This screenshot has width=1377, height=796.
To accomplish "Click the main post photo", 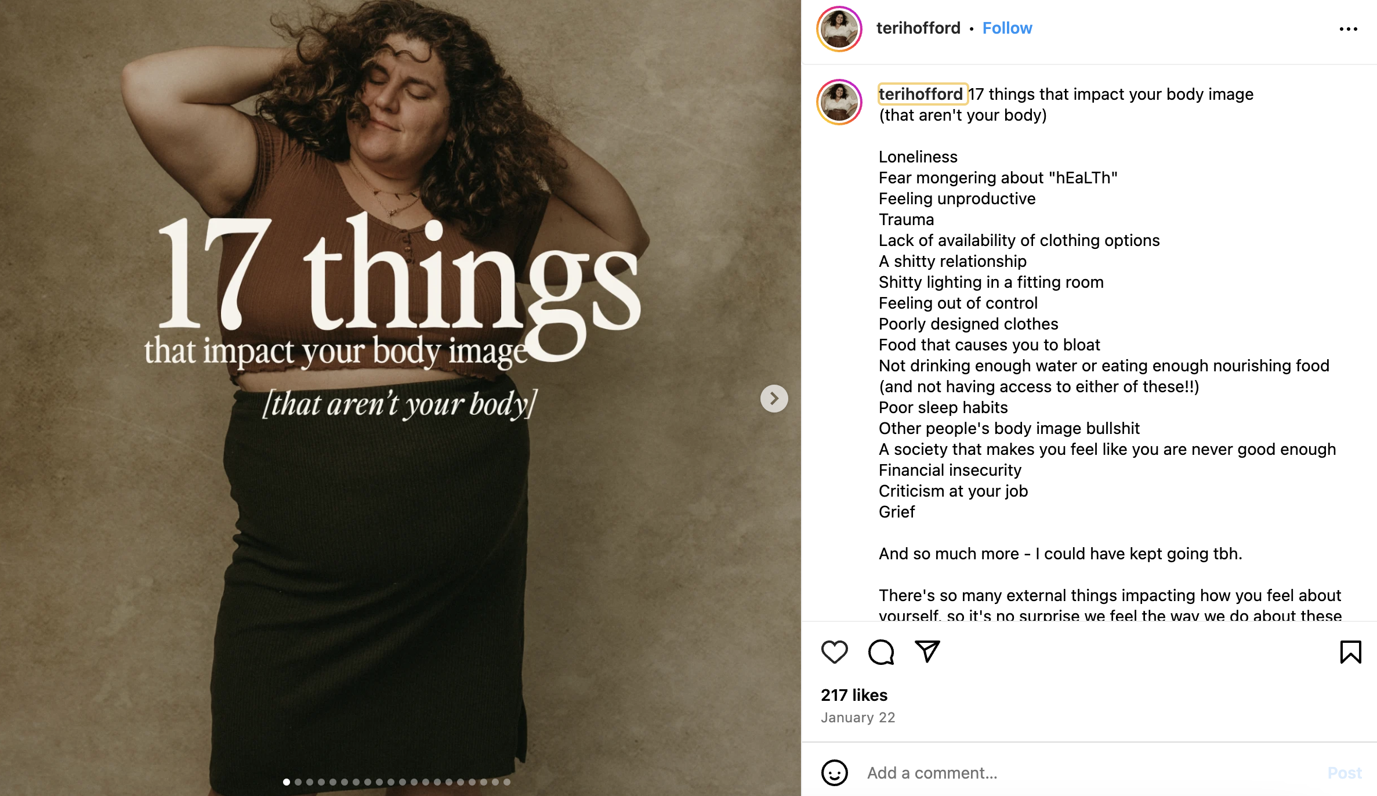I will click(400, 522).
